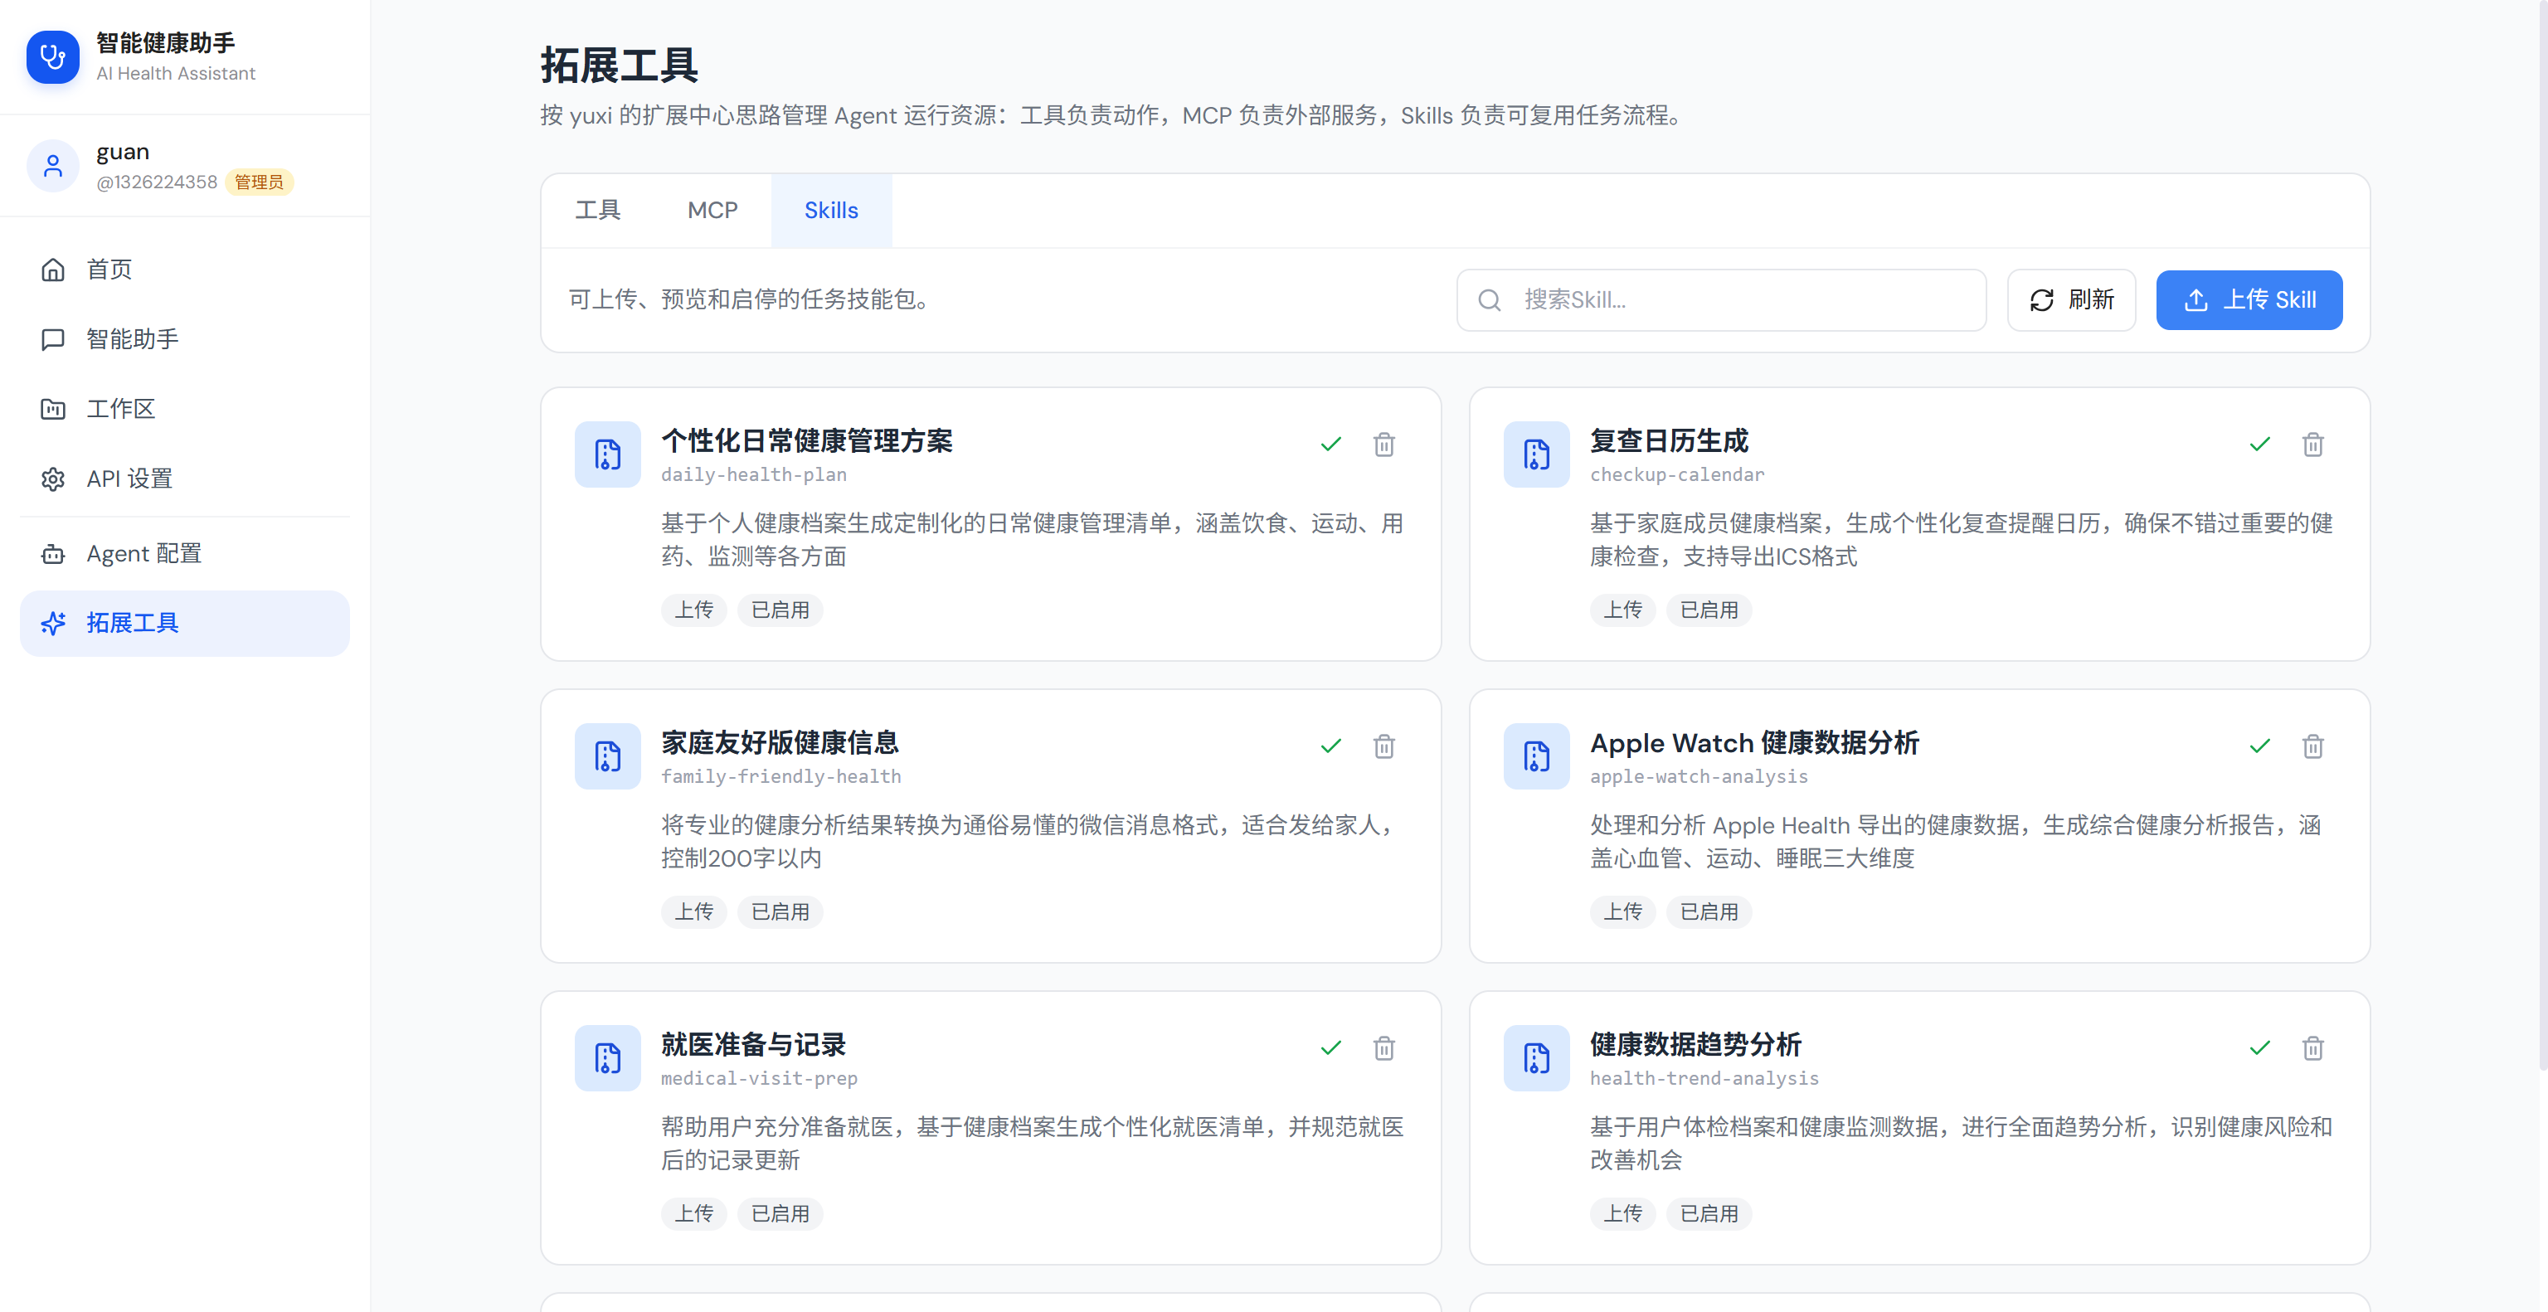Viewport: 2548px width, 1312px height.
Task: Toggle enable checkmark for 复查日历生成
Action: coord(2259,444)
